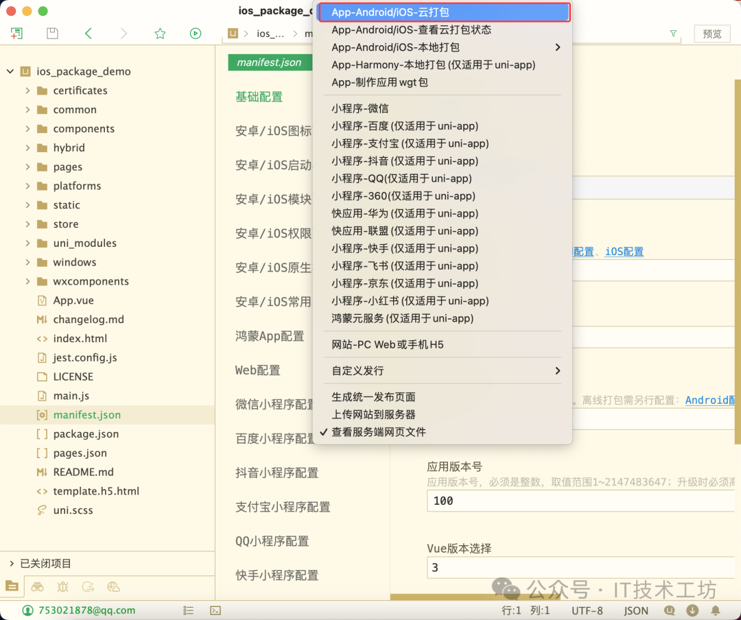The width and height of the screenshot is (741, 620).
Task: Open the project manager via the folder icon
Action: click(12, 586)
